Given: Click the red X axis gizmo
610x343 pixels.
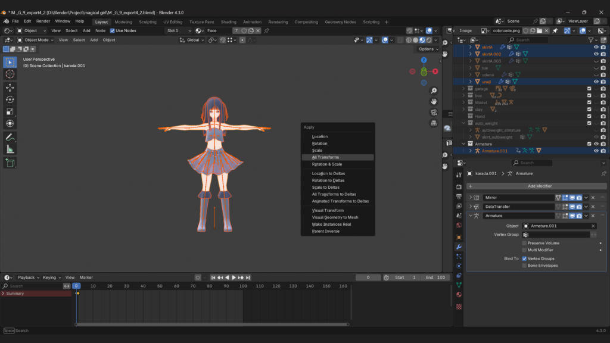Looking at the screenshot, I should [x=435, y=71].
